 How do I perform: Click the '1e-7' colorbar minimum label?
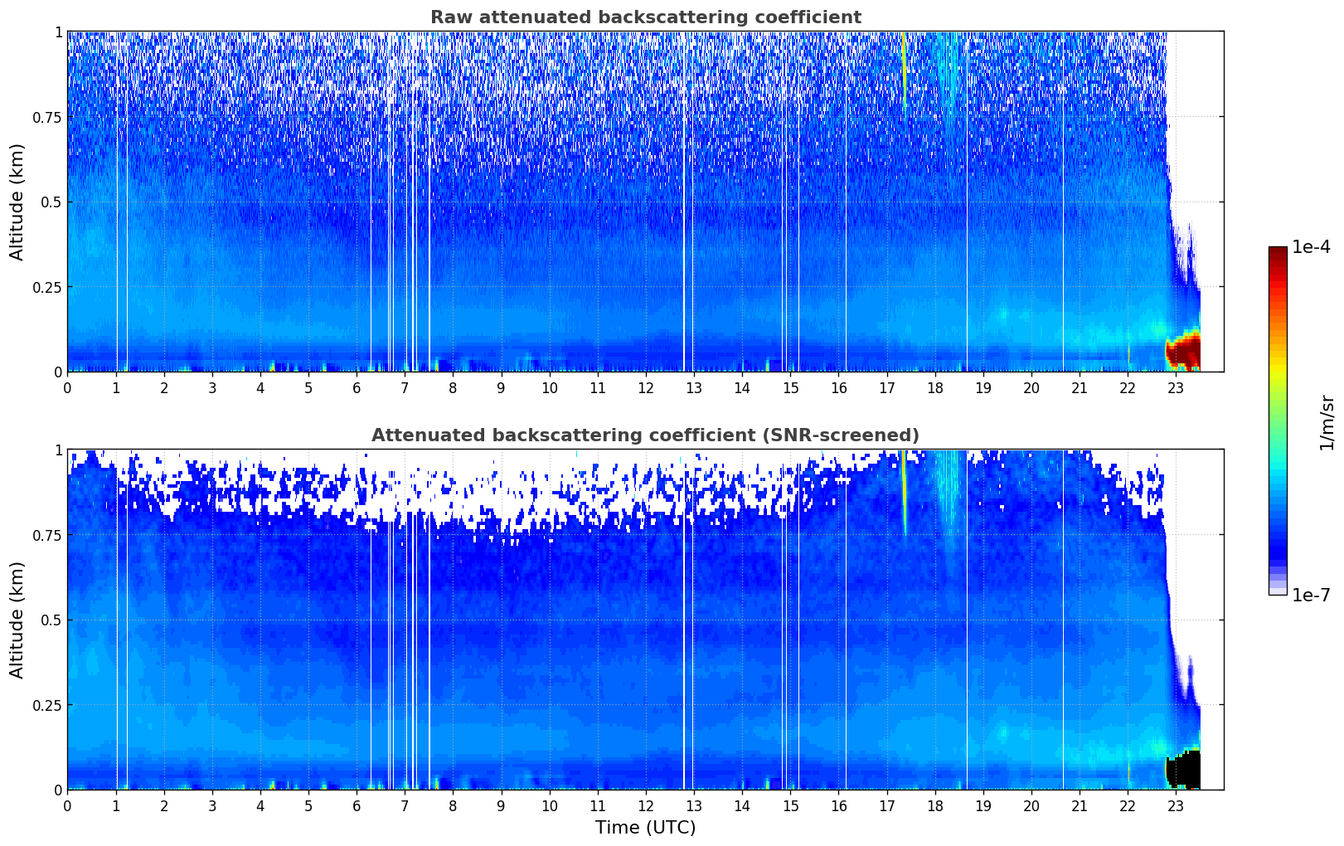1311,596
